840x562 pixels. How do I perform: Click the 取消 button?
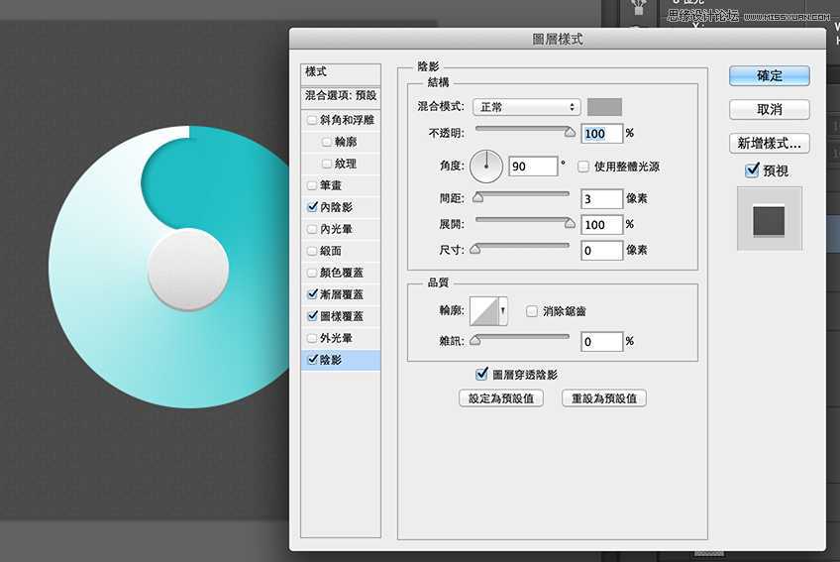tap(769, 109)
